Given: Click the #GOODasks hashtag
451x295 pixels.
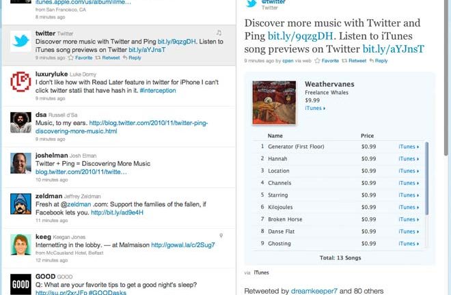Looking at the screenshot, I should 107,292.
